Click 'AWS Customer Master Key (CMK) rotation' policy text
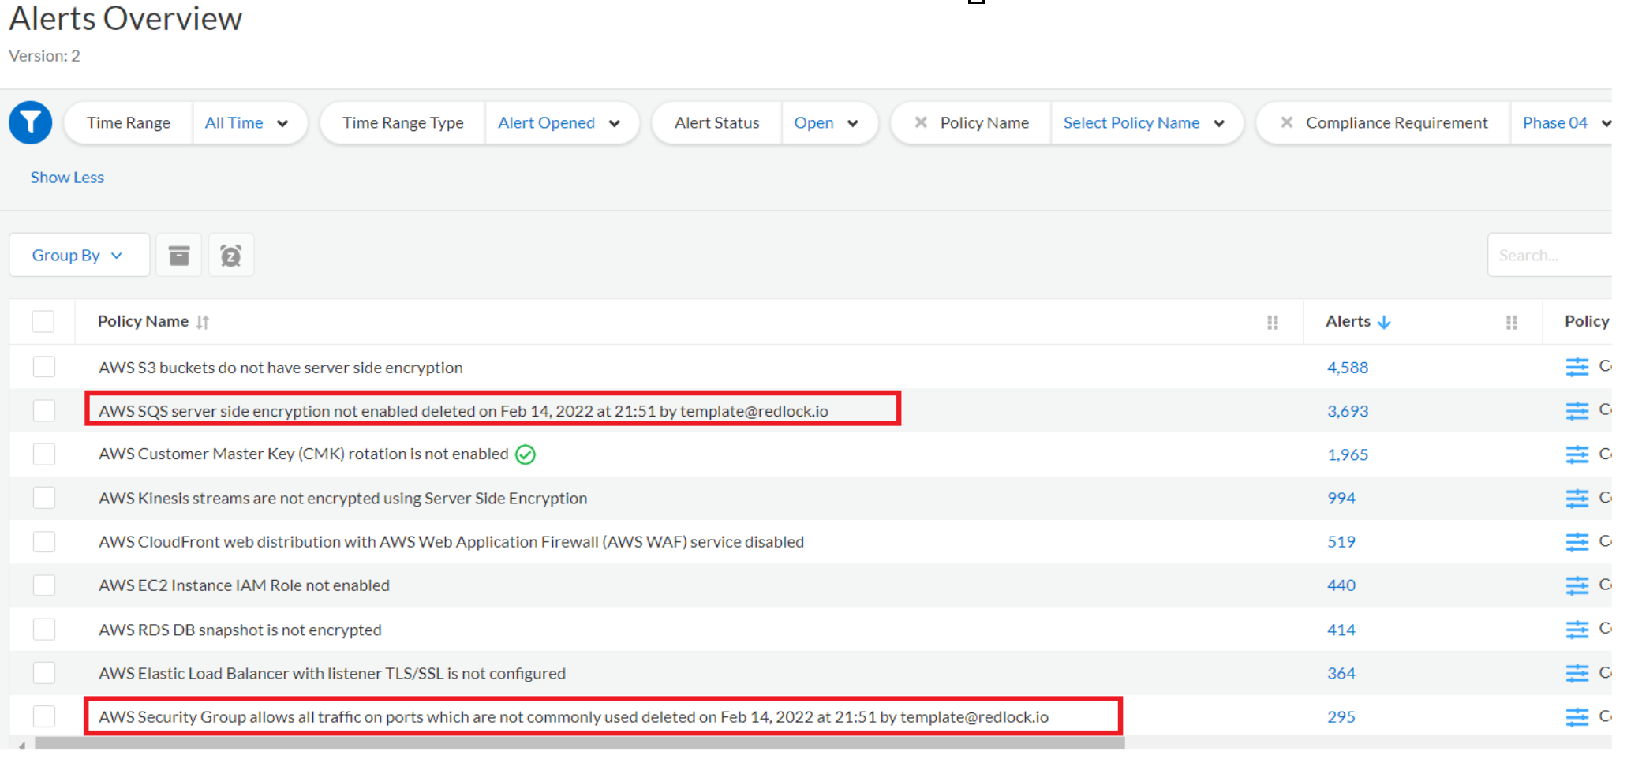 tap(304, 454)
